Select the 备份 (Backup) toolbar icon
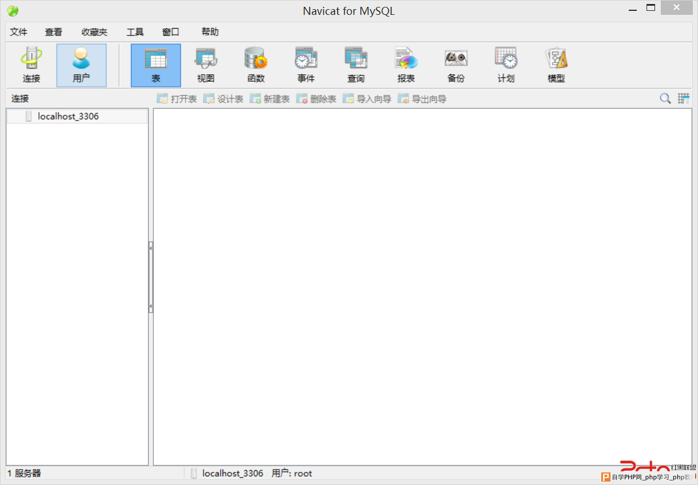 tap(456, 65)
